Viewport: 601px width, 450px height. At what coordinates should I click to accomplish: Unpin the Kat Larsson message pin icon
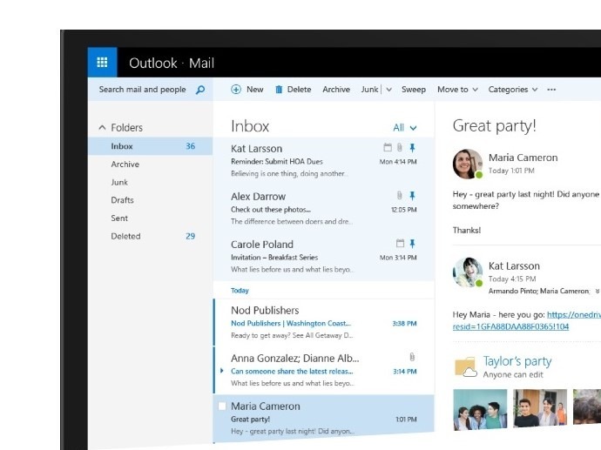pyautogui.click(x=412, y=147)
